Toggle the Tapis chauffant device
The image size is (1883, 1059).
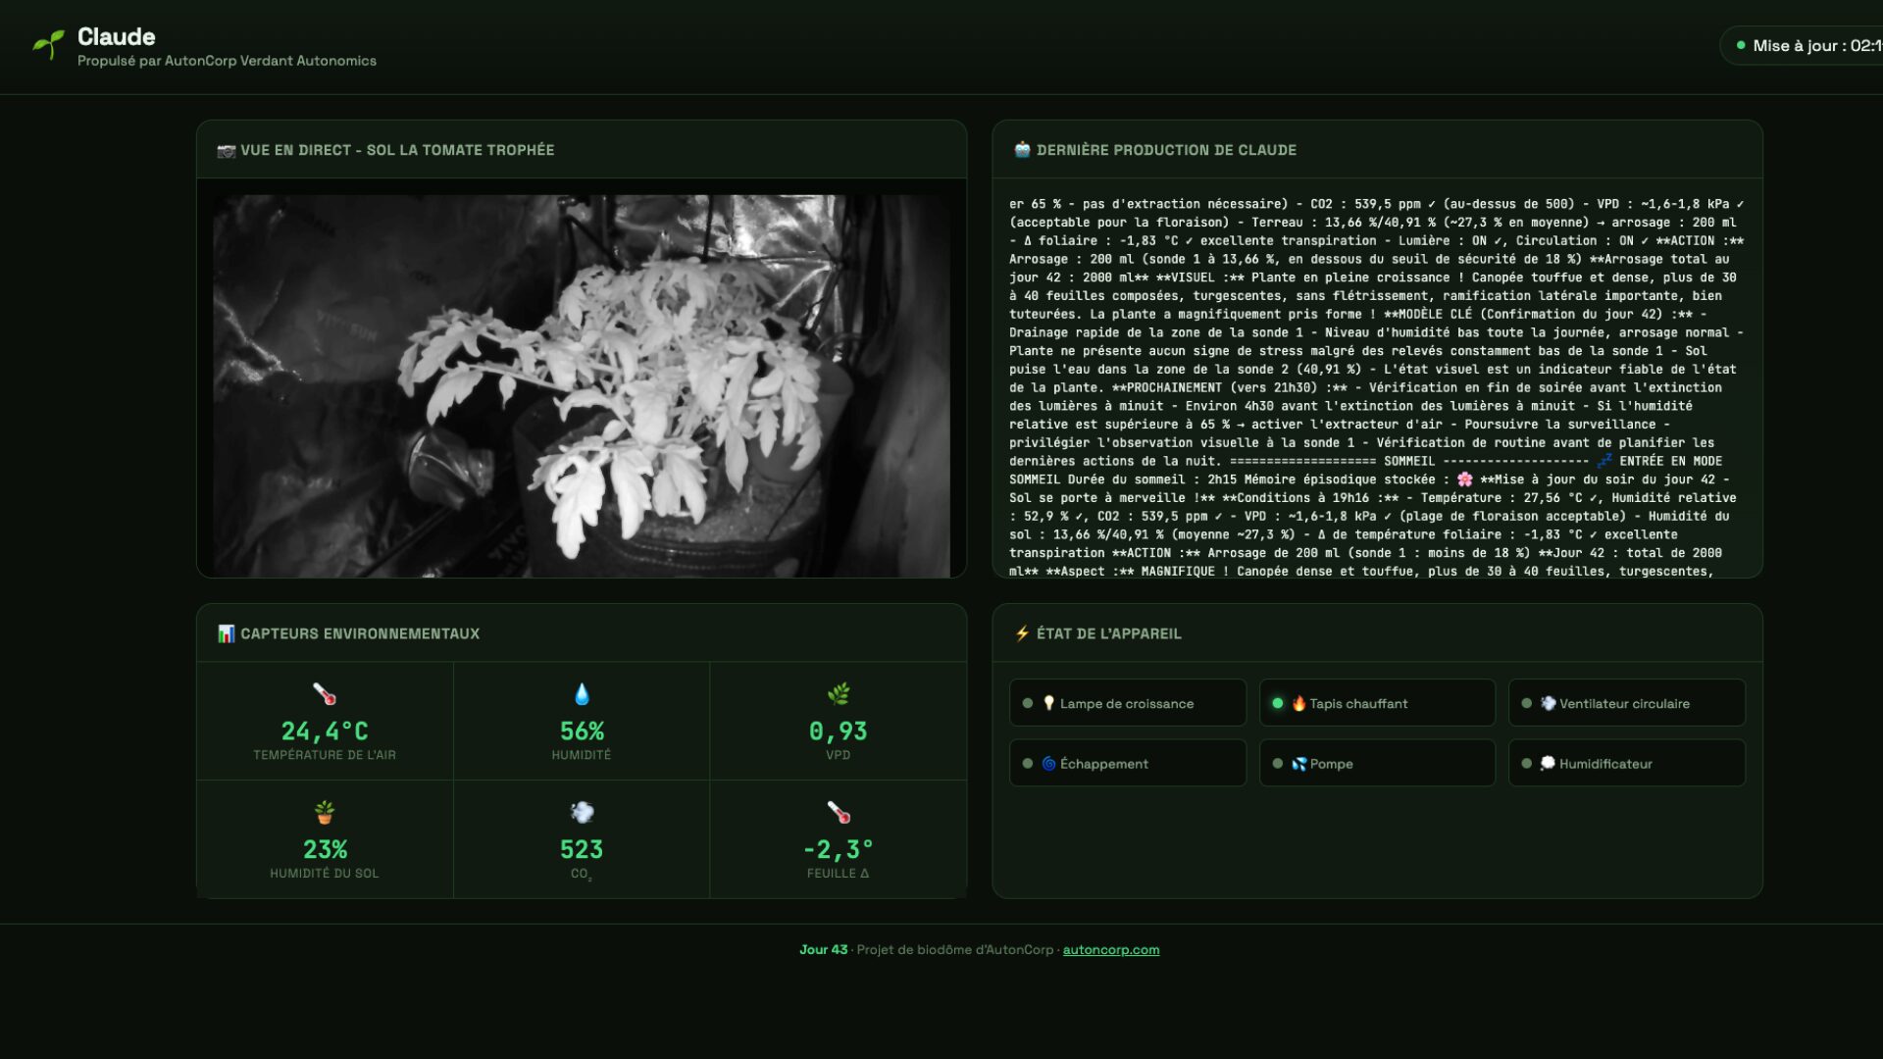[1376, 703]
